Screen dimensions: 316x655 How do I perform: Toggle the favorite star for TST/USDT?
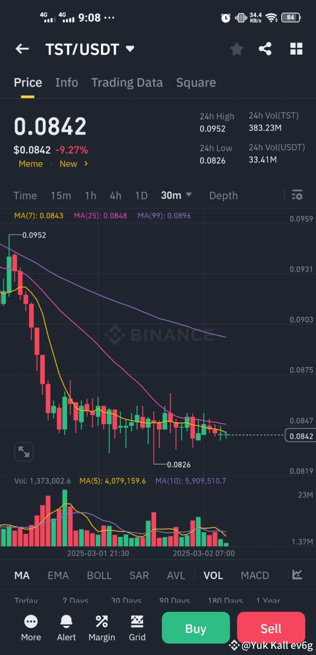tap(236, 49)
